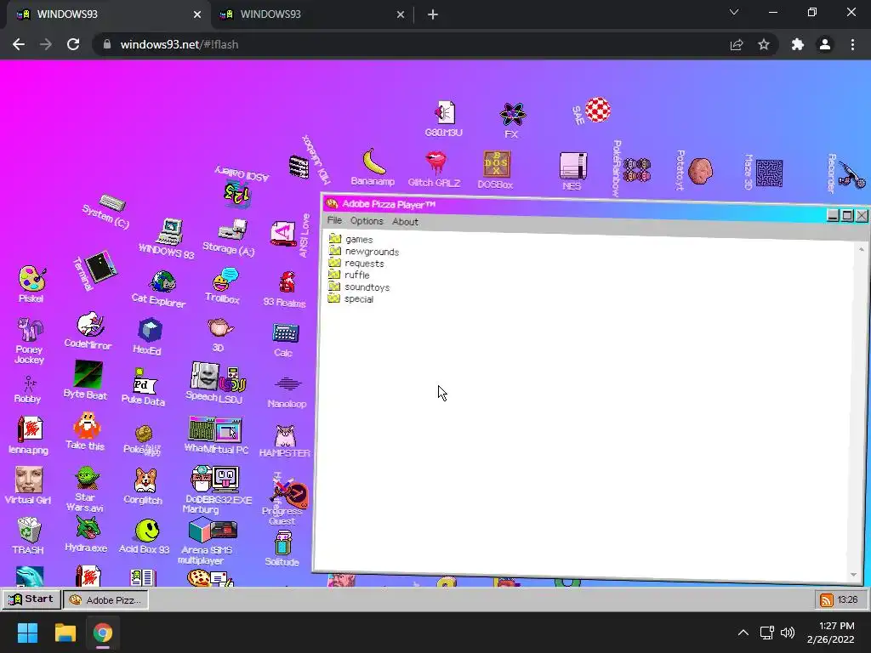Expand the tab search chevron

click(x=734, y=12)
